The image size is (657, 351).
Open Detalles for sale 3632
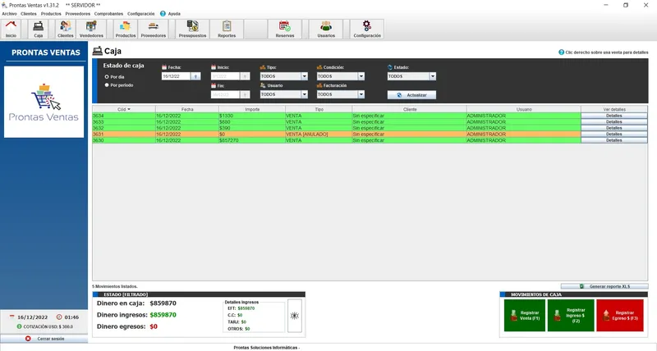coord(613,128)
